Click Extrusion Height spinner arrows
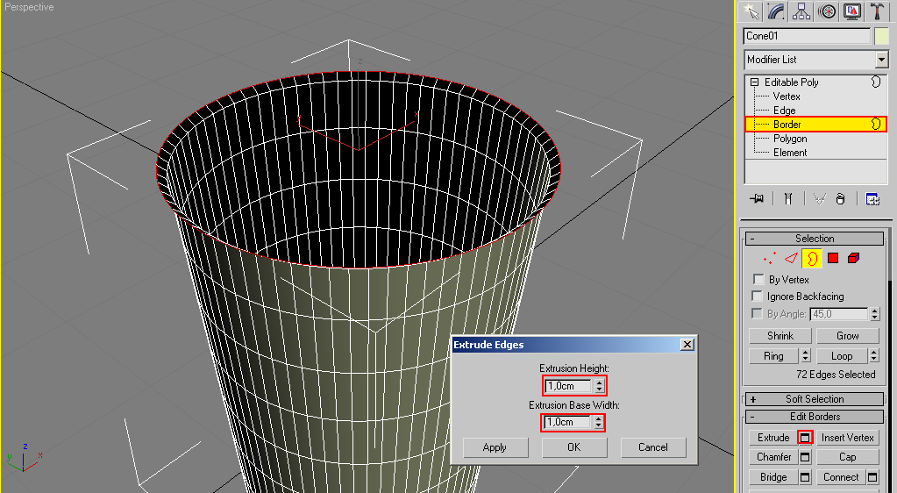This screenshot has height=493, width=897. point(600,386)
